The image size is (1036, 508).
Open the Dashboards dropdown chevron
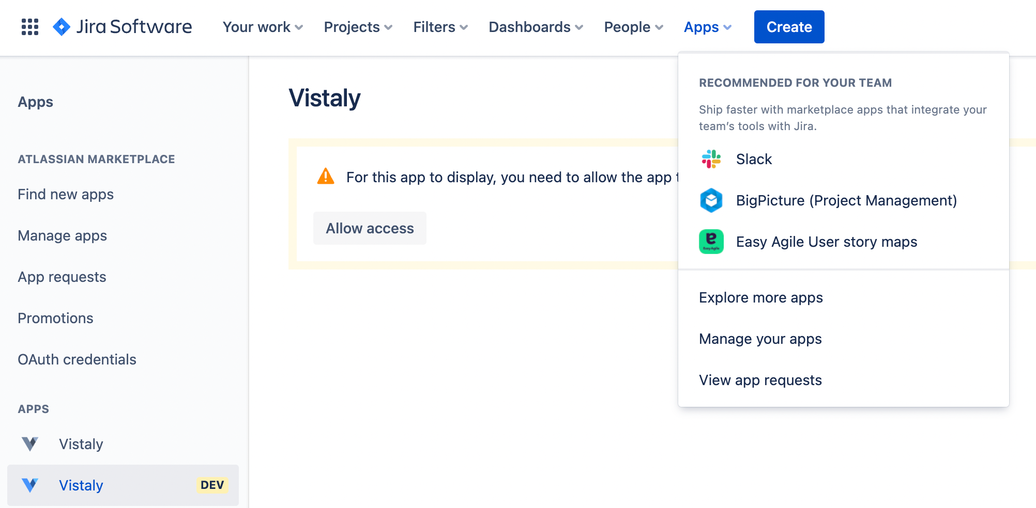point(579,27)
